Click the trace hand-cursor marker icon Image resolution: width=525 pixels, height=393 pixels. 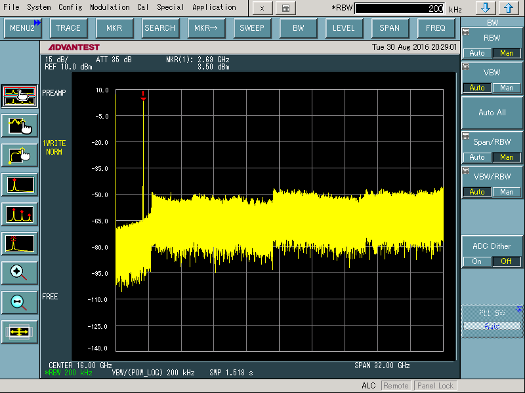[x=20, y=126]
